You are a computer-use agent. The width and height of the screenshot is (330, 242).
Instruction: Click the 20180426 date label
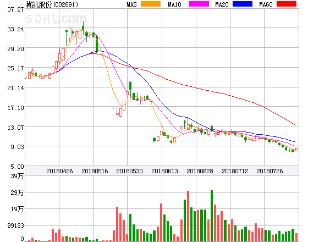click(x=59, y=171)
